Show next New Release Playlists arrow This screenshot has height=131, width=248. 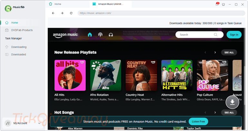[215, 52]
